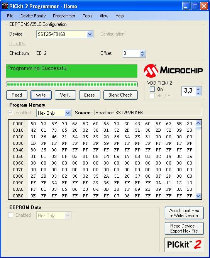Increase VDD voltage with up arrow
The height and width of the screenshot is (258, 210).
click(x=198, y=89)
